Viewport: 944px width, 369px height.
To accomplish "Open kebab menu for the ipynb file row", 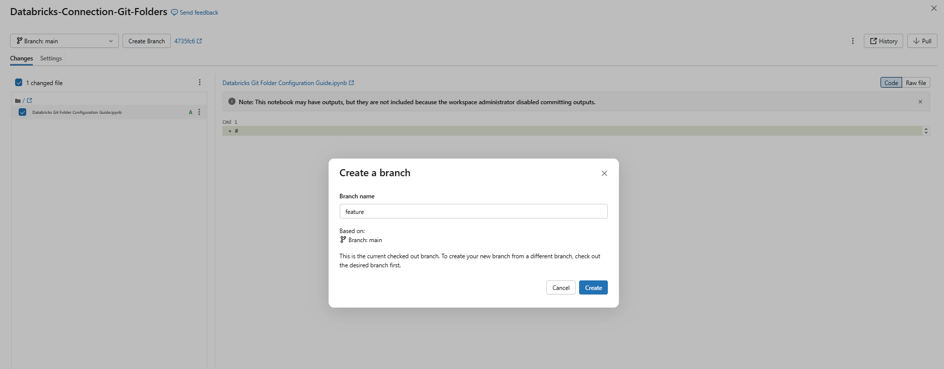I will click(199, 112).
